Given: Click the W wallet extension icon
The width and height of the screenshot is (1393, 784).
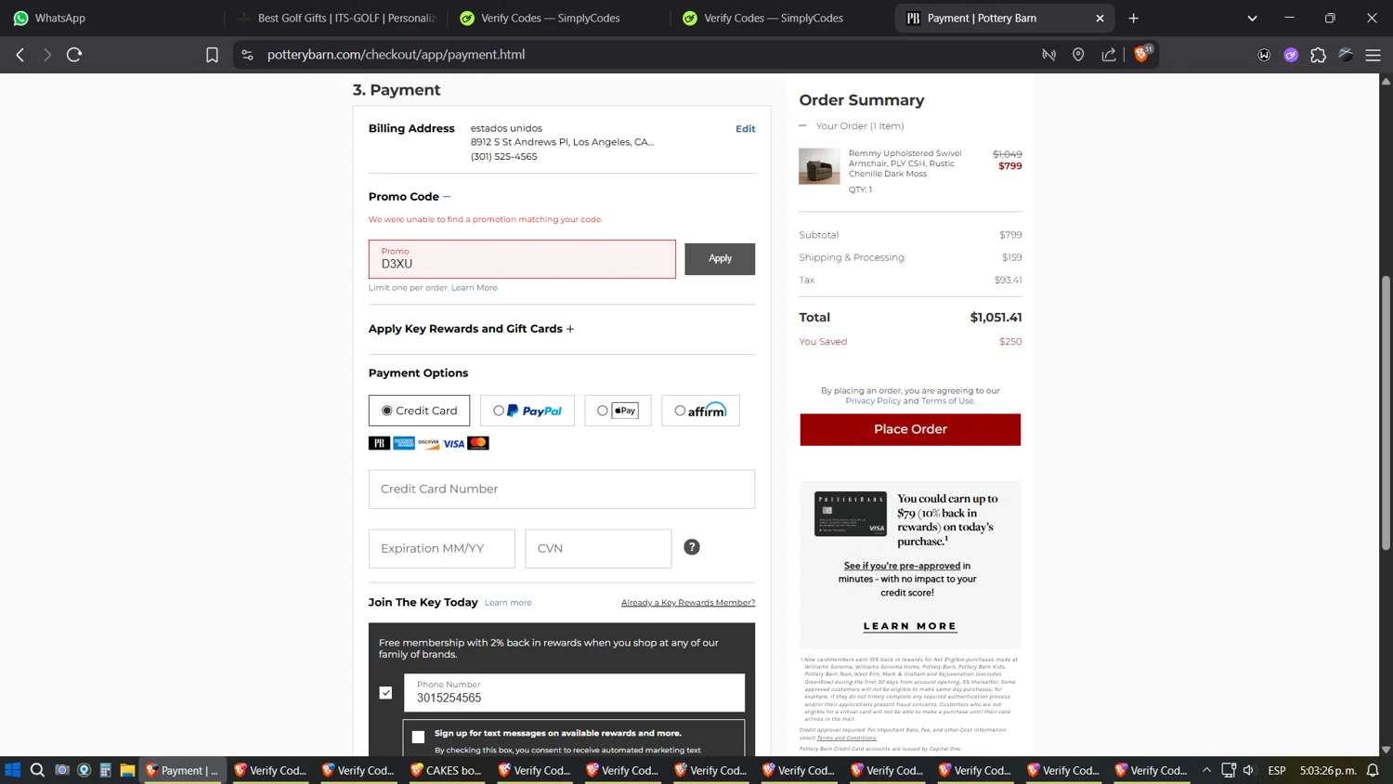Looking at the screenshot, I should [1264, 55].
